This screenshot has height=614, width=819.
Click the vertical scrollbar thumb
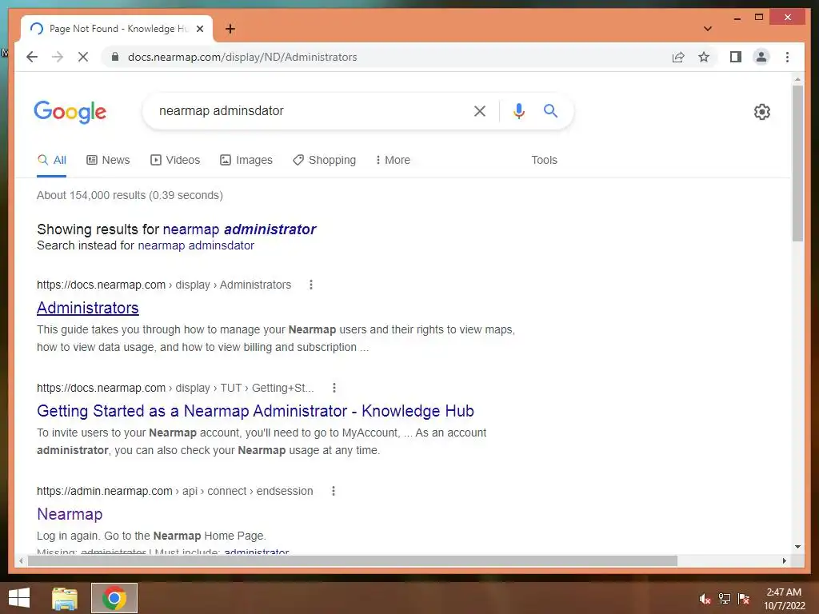pos(797,163)
